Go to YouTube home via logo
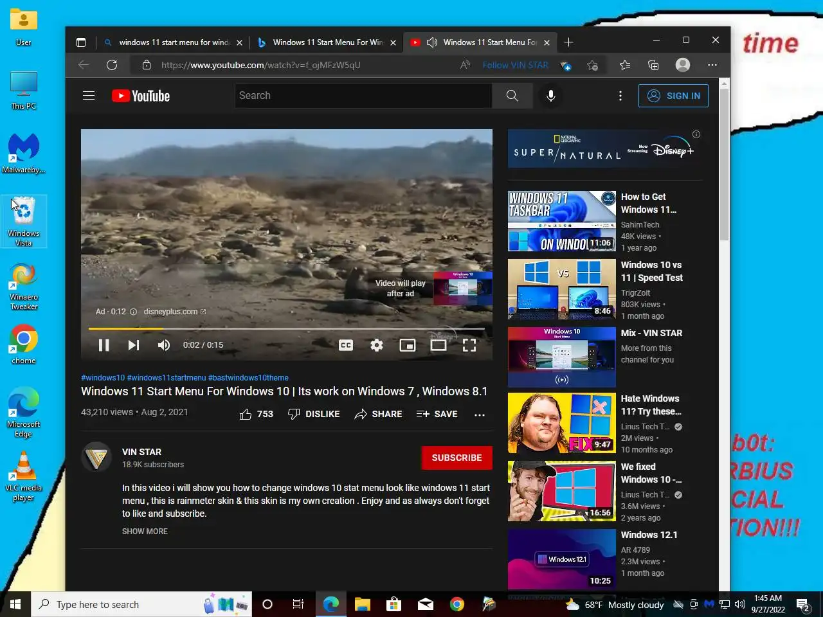This screenshot has height=617, width=823. 141,96
